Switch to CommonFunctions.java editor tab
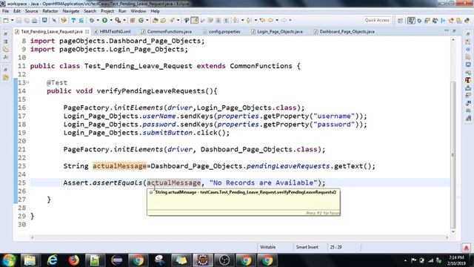Screen dimensions: 474x267 (x=167, y=31)
